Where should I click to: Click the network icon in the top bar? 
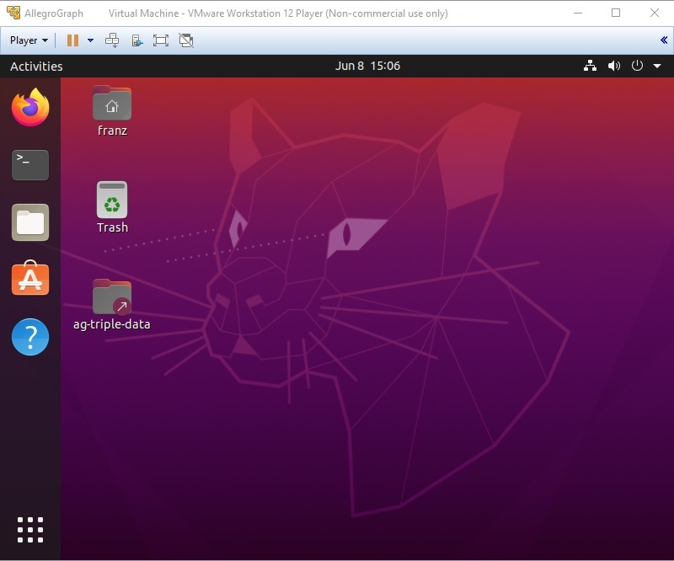click(x=589, y=66)
